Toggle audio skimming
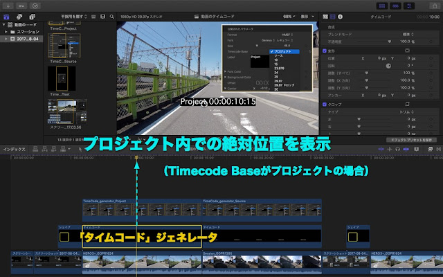The image size is (443, 277). 390,149
